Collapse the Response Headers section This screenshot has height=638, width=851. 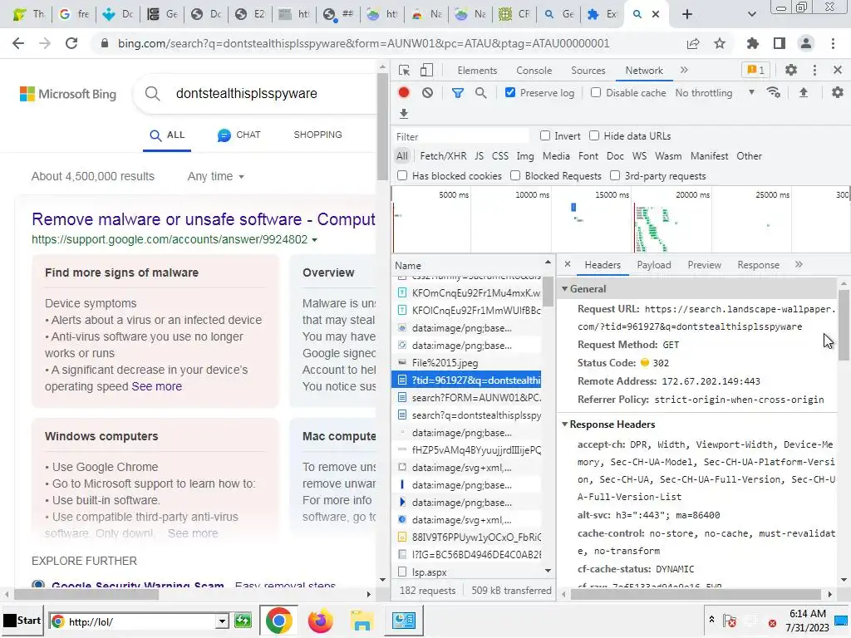point(564,425)
